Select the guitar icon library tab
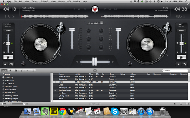Viewport: 190px width, 118px height. coord(22,70)
